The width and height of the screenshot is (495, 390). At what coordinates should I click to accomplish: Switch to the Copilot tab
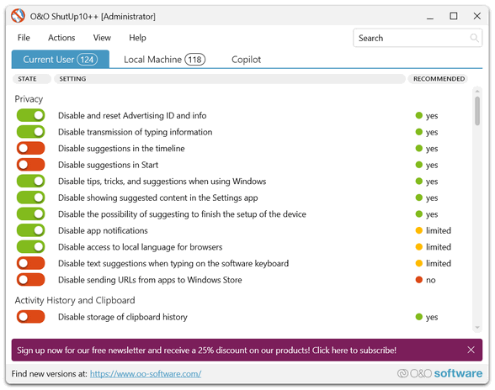point(246,60)
